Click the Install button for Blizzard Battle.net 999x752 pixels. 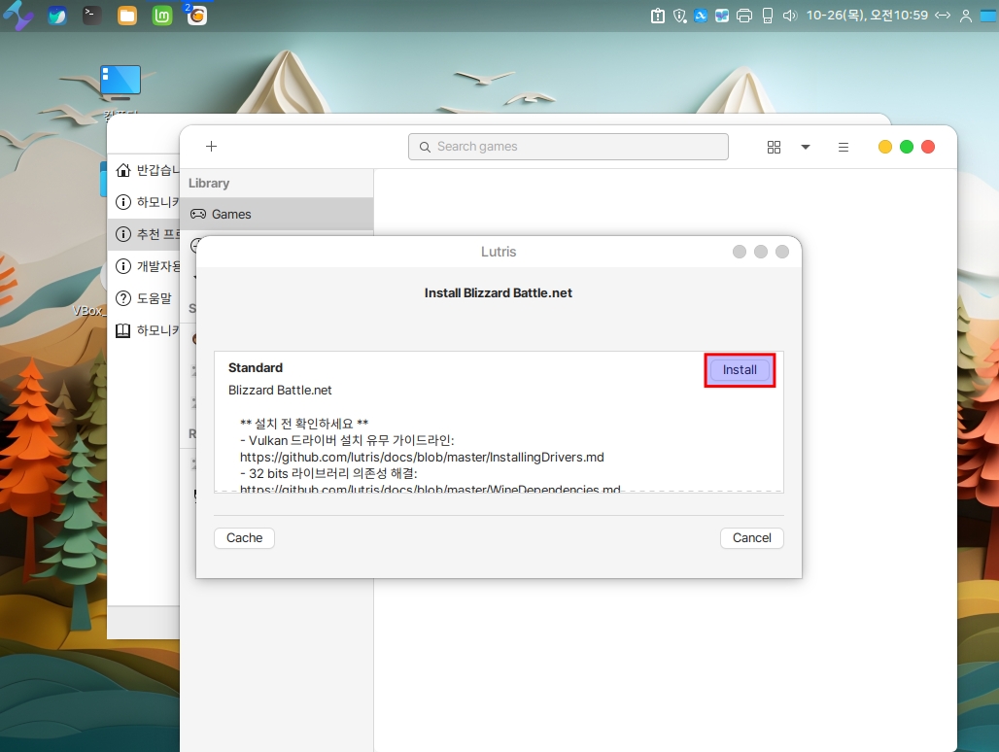[x=740, y=370]
